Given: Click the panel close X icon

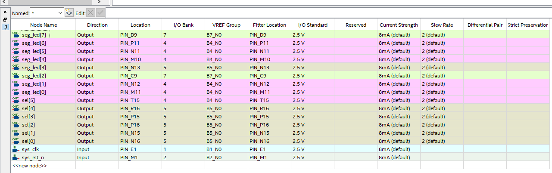Looking at the screenshot, I should point(5,12).
